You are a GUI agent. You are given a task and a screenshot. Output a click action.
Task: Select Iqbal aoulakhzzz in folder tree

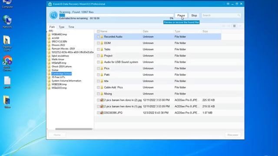point(60,56)
